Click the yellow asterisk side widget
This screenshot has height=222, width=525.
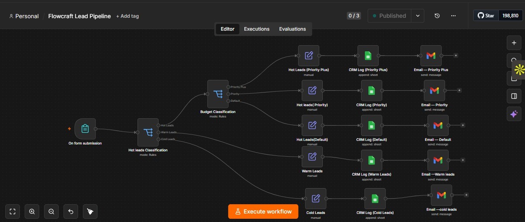coord(519,70)
